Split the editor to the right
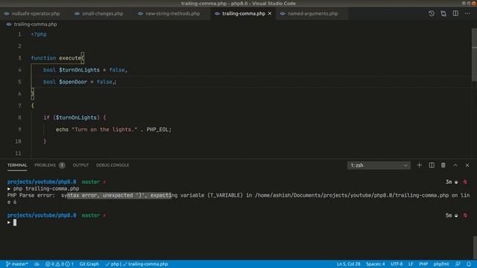This screenshot has height=268, width=477. tap(455, 13)
